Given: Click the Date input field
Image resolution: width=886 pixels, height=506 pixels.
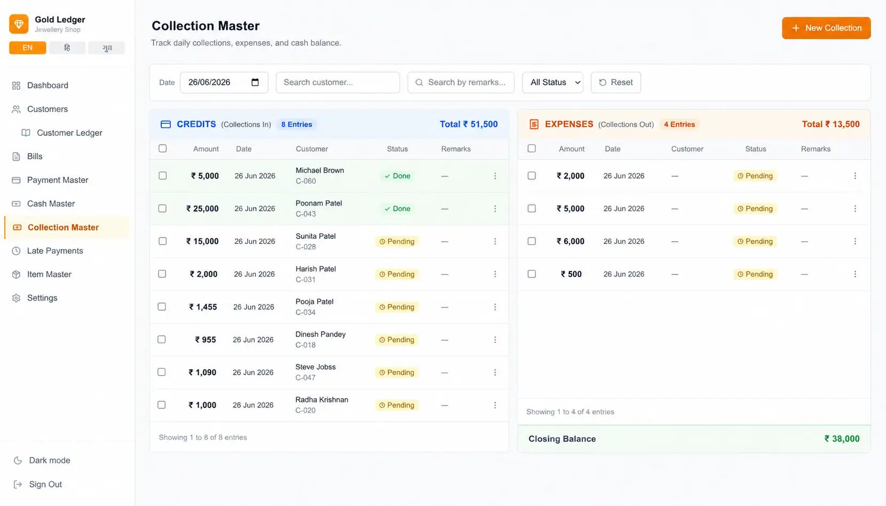Looking at the screenshot, I should point(224,83).
